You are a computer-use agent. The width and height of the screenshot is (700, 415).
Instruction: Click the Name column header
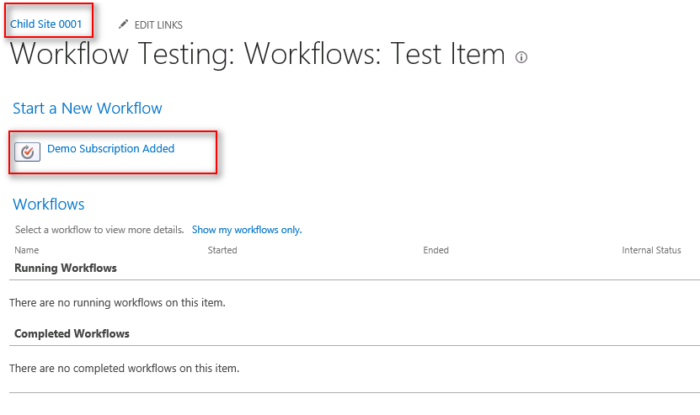pos(27,250)
